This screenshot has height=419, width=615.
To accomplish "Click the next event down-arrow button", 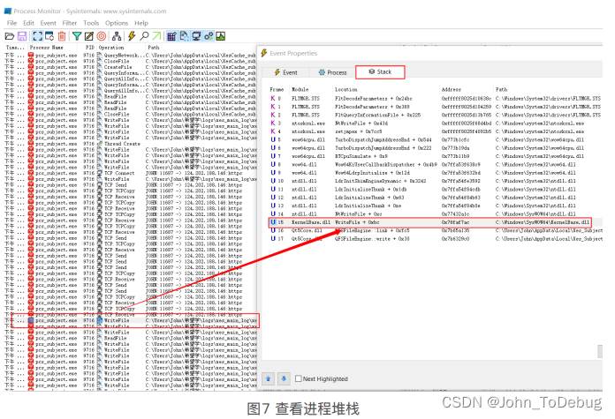I will (284, 378).
